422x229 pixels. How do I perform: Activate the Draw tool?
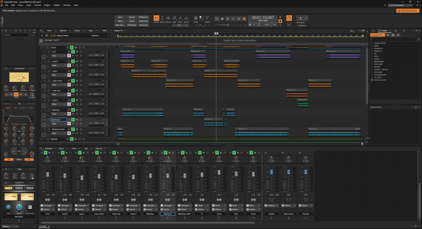pos(180,19)
